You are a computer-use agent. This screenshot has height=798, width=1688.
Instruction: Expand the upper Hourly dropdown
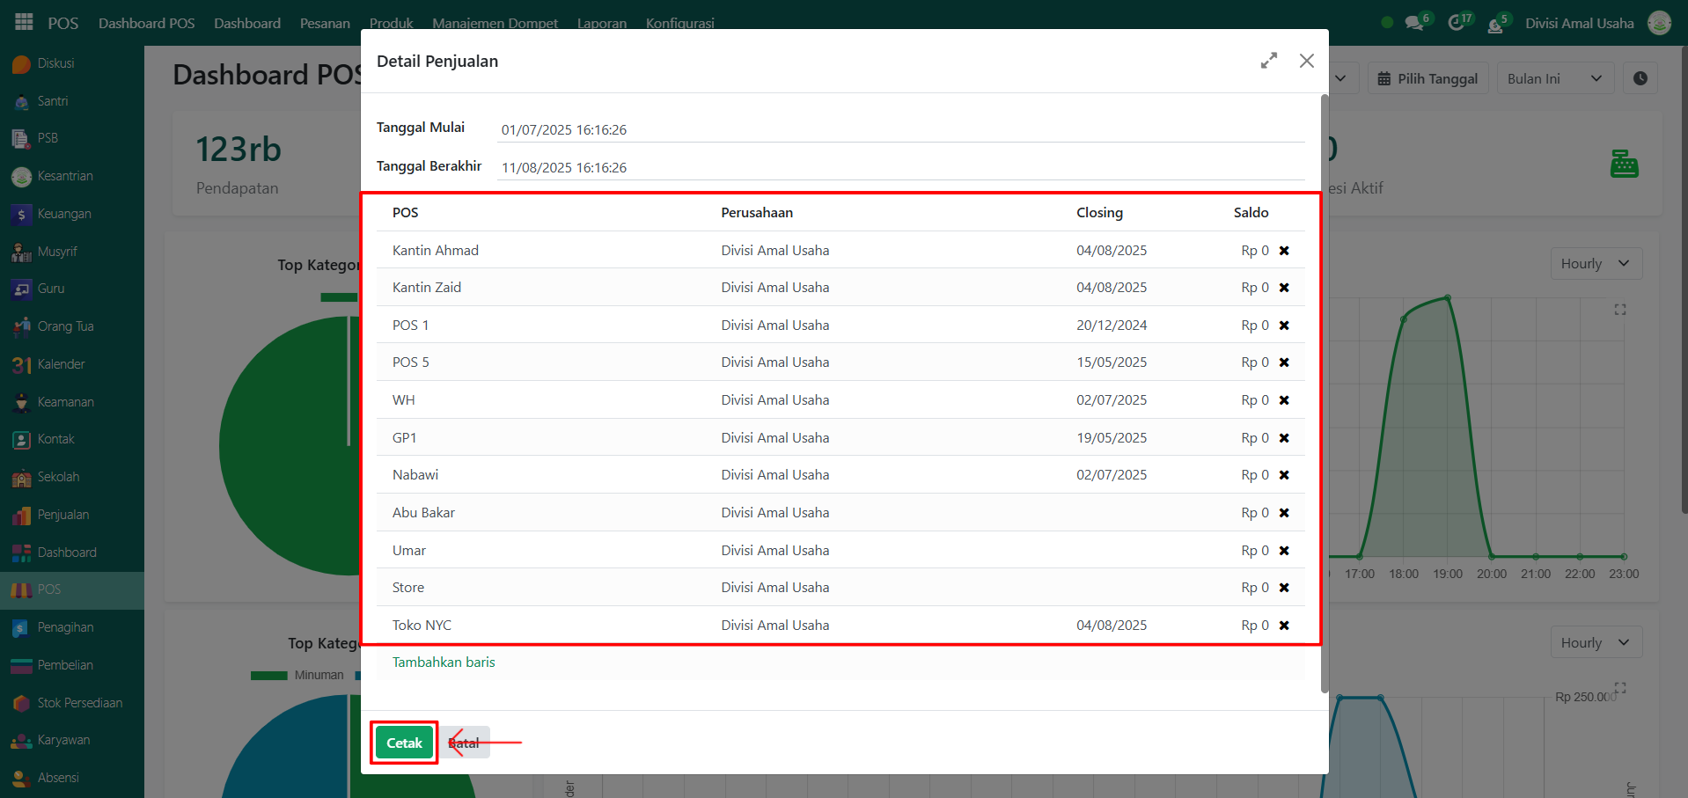(1595, 264)
